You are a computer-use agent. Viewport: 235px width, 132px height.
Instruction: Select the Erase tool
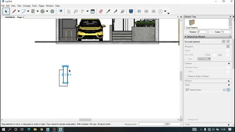tap(101, 11)
